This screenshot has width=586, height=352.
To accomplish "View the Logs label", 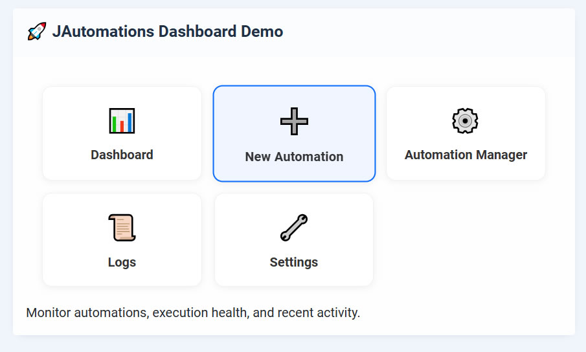I will 122,263.
